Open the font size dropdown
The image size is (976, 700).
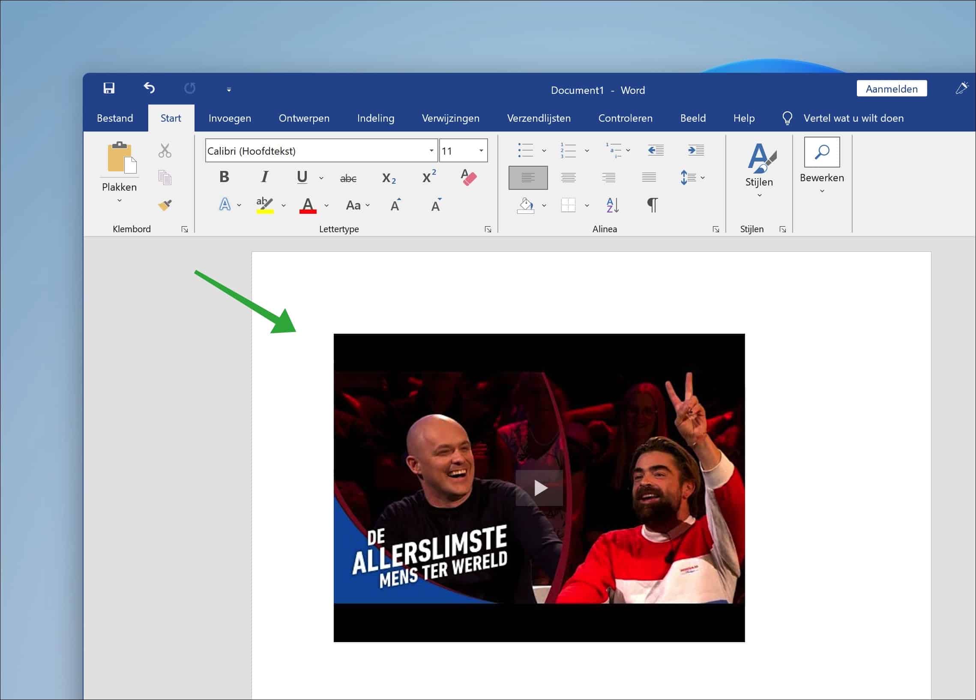click(x=481, y=151)
